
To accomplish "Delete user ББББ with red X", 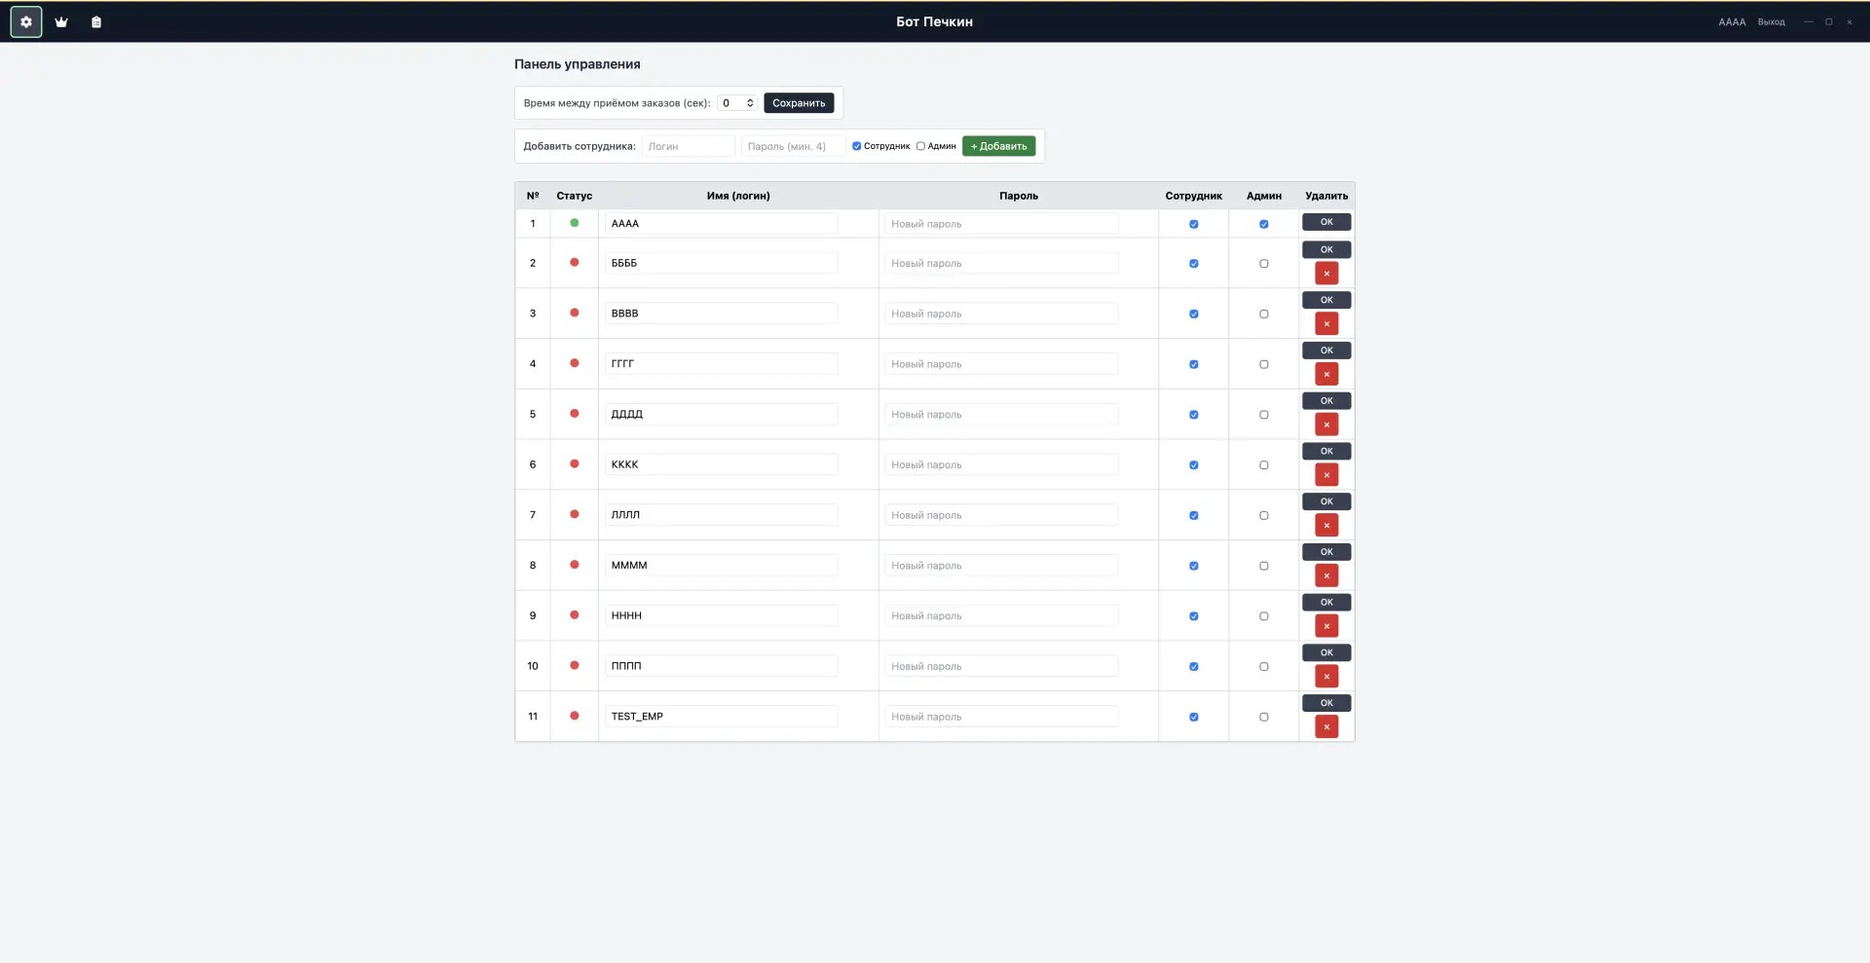I will pyautogui.click(x=1327, y=274).
